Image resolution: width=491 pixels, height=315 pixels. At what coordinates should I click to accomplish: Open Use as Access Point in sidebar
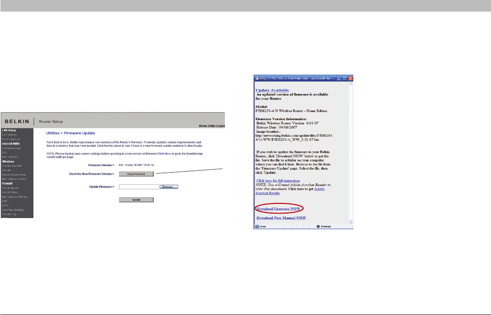(x=14, y=175)
